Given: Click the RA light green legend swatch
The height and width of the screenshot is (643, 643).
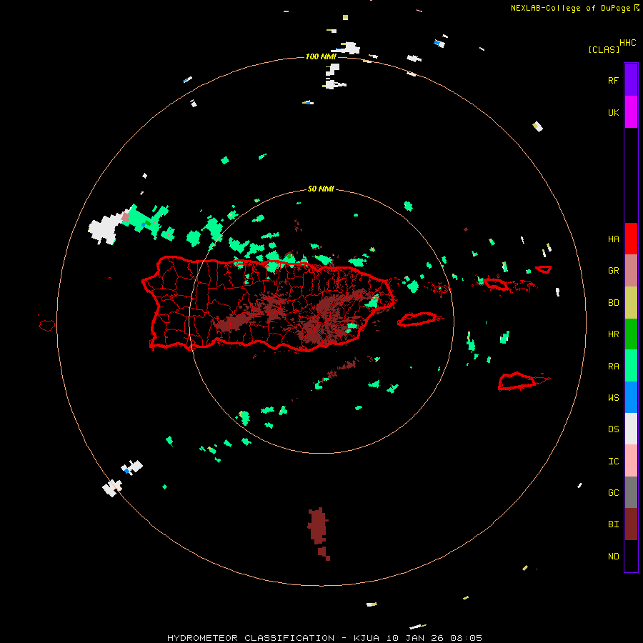Looking at the screenshot, I should [x=631, y=366].
